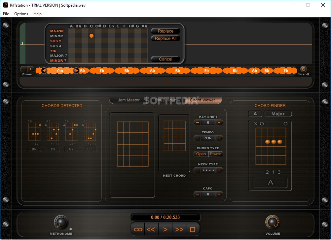Select the Bb detected chord diagram

click(34, 132)
